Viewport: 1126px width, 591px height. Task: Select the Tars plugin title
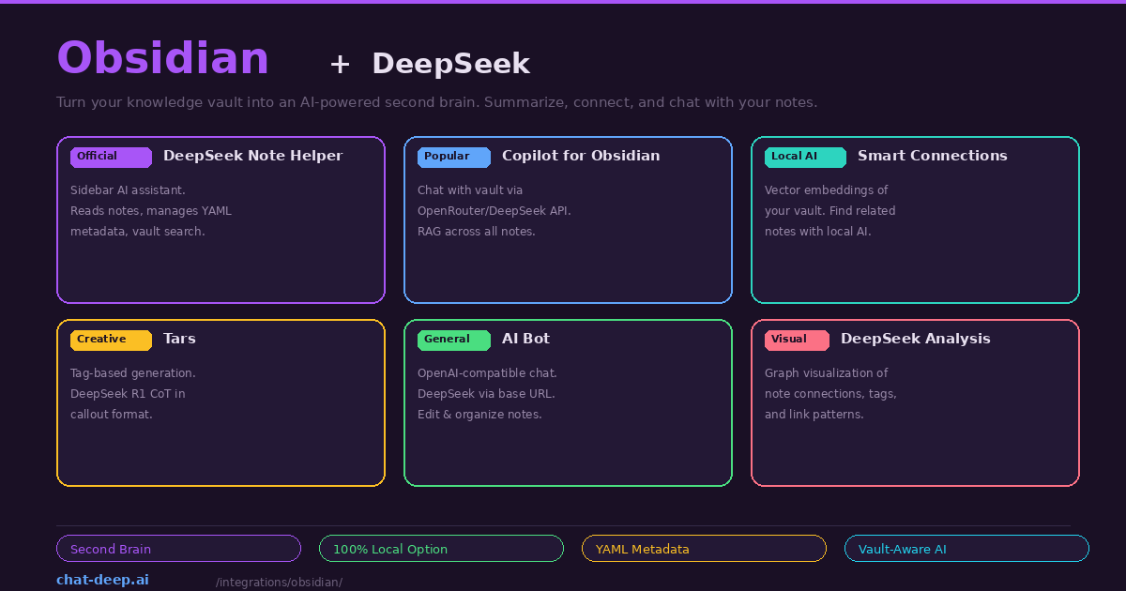pyautogui.click(x=179, y=339)
